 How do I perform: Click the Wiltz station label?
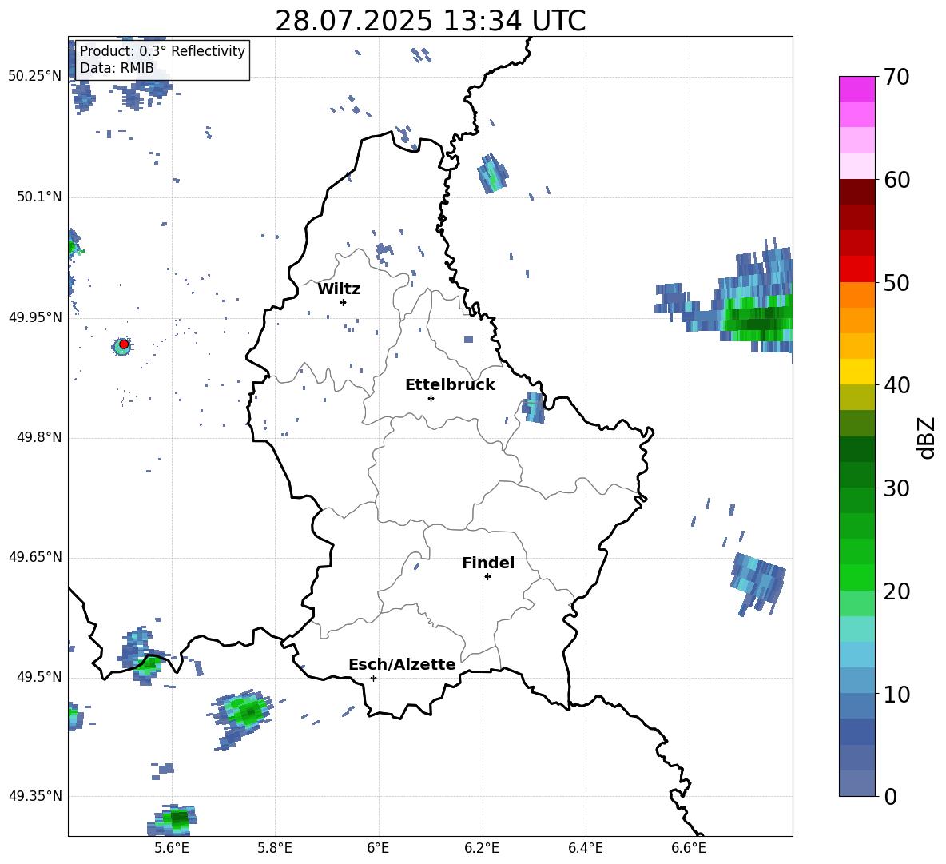[x=339, y=289]
